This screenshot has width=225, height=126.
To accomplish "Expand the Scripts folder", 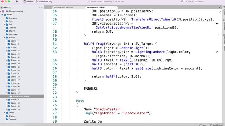I will click(4, 113).
